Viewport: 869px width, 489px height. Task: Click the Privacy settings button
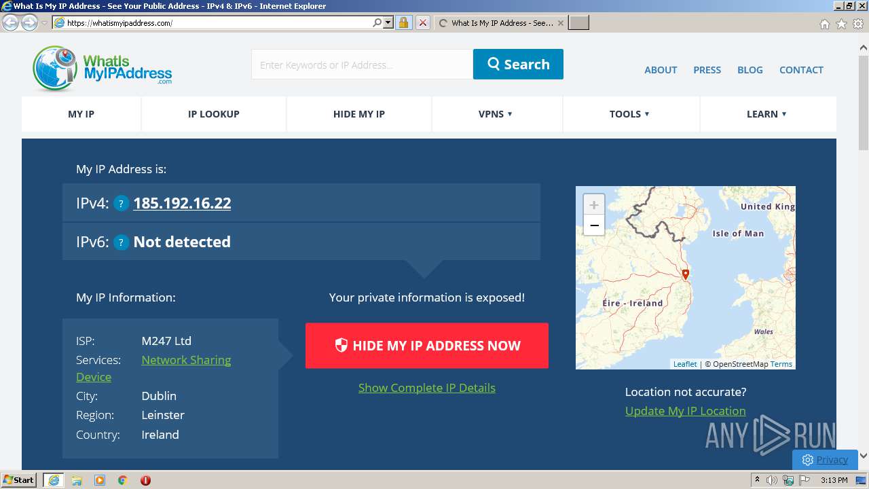pyautogui.click(x=825, y=460)
